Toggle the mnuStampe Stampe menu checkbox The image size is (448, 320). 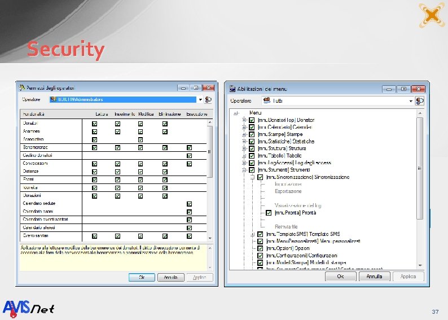(x=252, y=134)
